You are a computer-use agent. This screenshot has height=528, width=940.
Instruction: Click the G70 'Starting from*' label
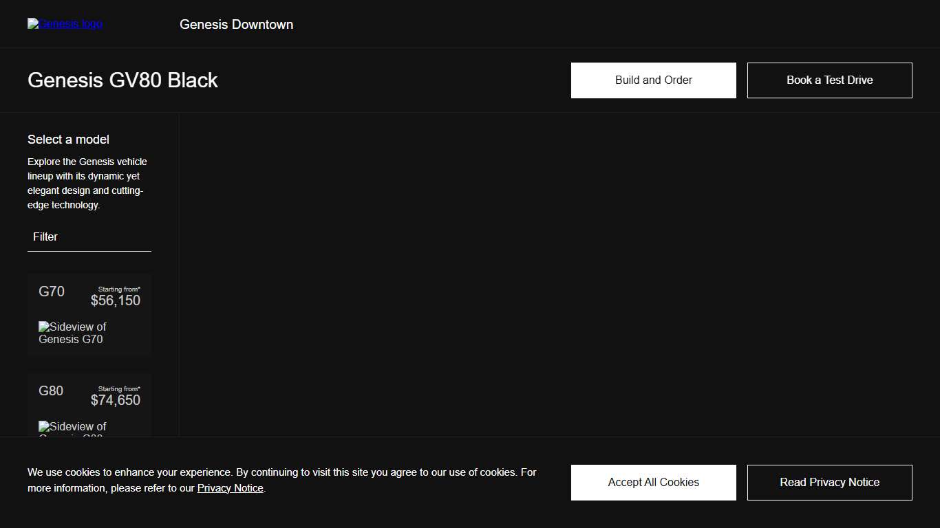[x=119, y=289]
